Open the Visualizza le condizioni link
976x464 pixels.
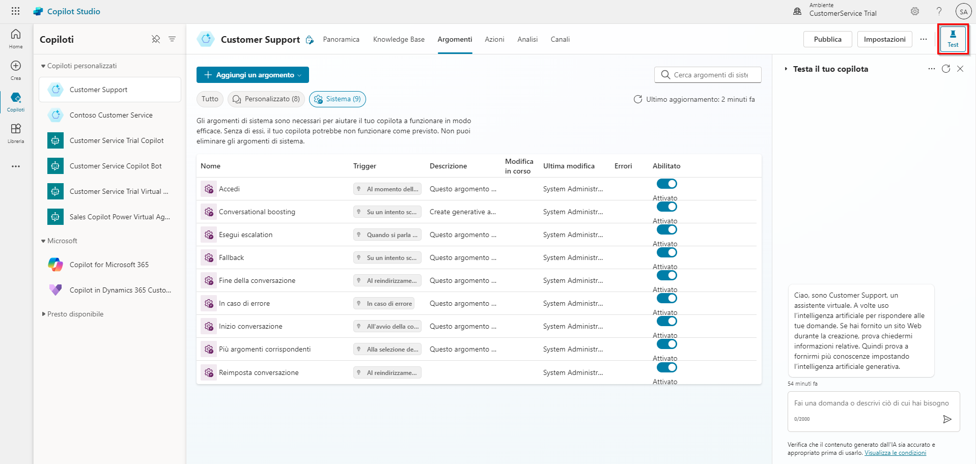[895, 453]
